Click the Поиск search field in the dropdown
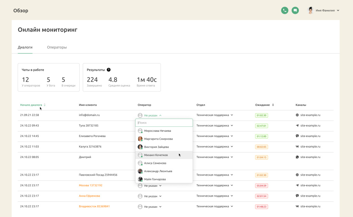 [164, 122]
